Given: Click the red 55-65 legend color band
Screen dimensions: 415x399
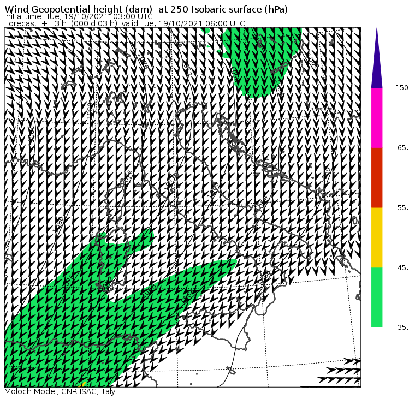Looking at the screenshot, I should click(377, 177).
